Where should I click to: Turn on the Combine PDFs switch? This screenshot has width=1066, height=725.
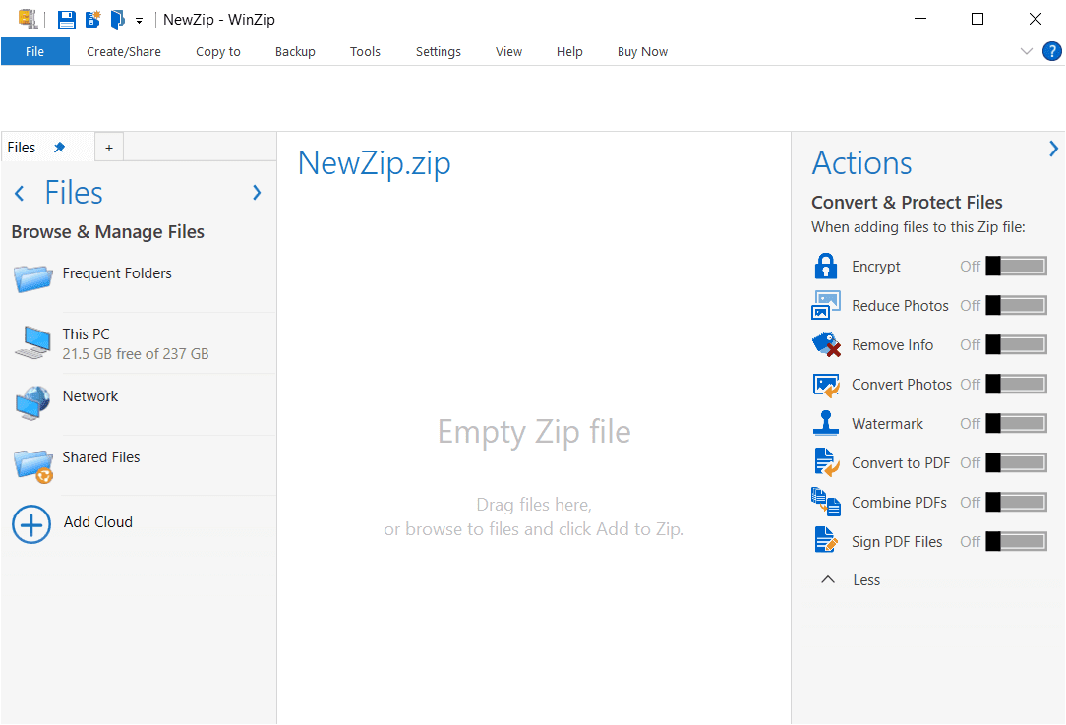(x=1017, y=503)
